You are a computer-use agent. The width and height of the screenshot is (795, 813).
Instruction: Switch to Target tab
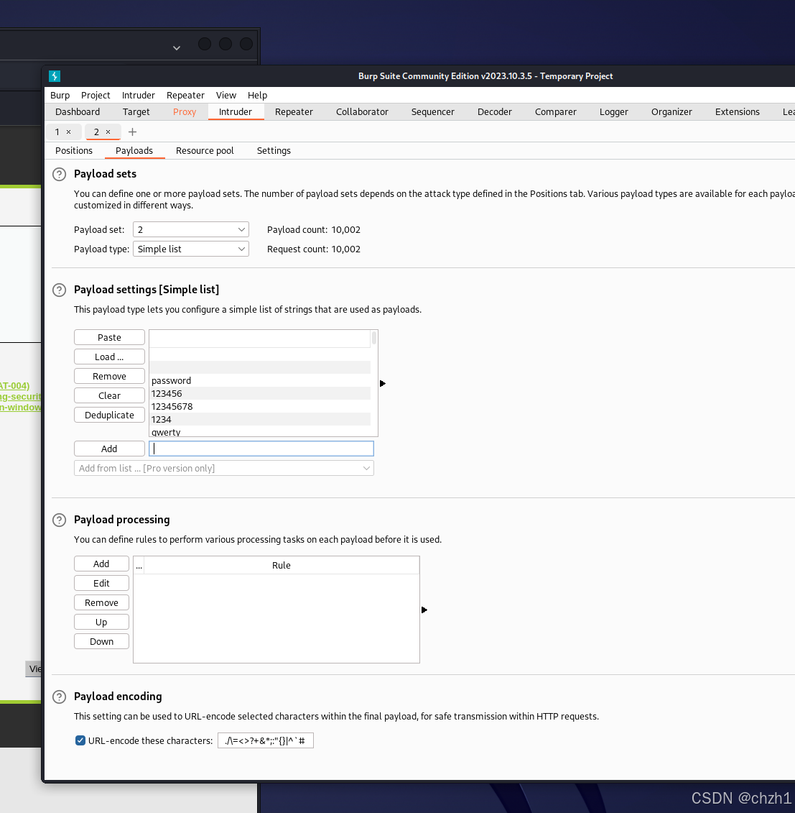[136, 112]
